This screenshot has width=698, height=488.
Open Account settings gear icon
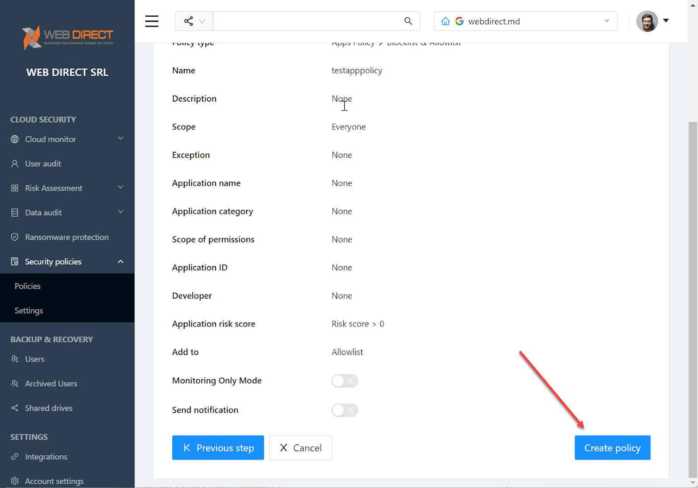(15, 481)
